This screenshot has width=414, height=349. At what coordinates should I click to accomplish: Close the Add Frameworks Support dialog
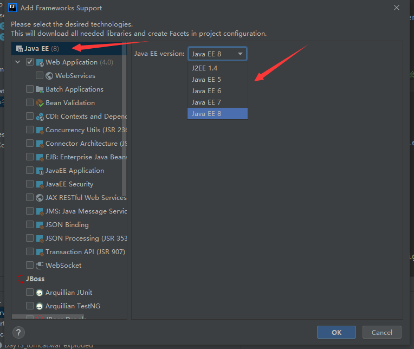(x=397, y=8)
